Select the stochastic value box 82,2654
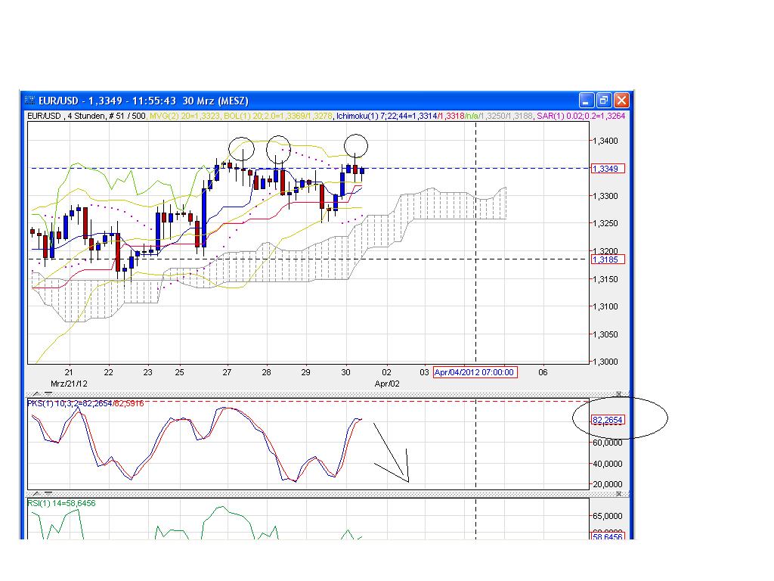This screenshot has height=581, width=774. click(x=610, y=421)
